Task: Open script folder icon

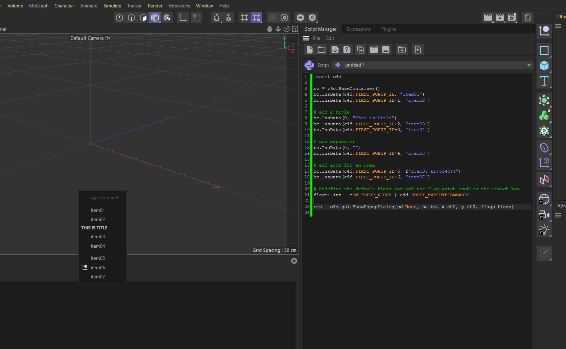Action: 322,50
